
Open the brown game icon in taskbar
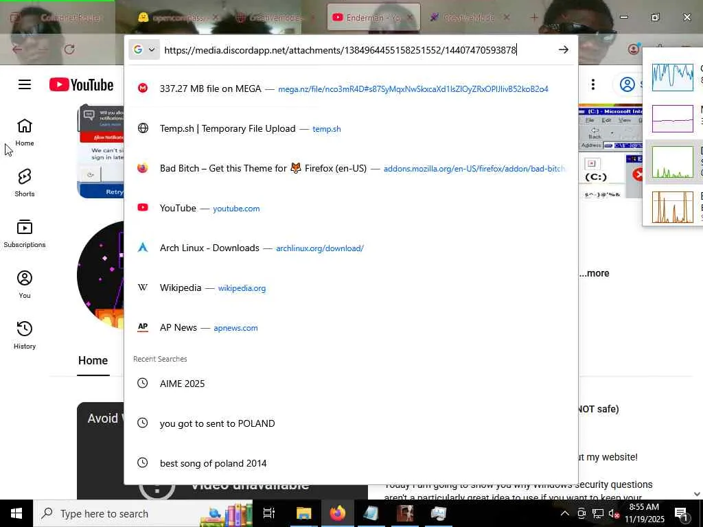pyautogui.click(x=405, y=513)
